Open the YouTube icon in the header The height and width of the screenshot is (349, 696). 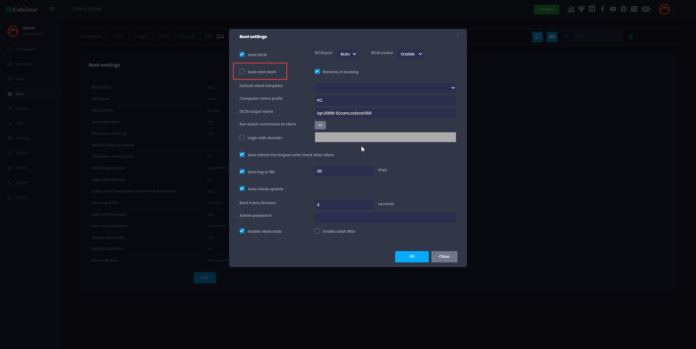[x=613, y=9]
